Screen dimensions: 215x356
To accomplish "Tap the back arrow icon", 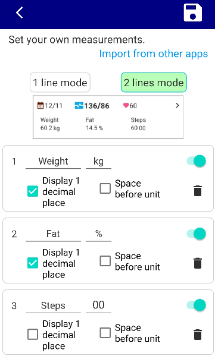I will [20, 12].
